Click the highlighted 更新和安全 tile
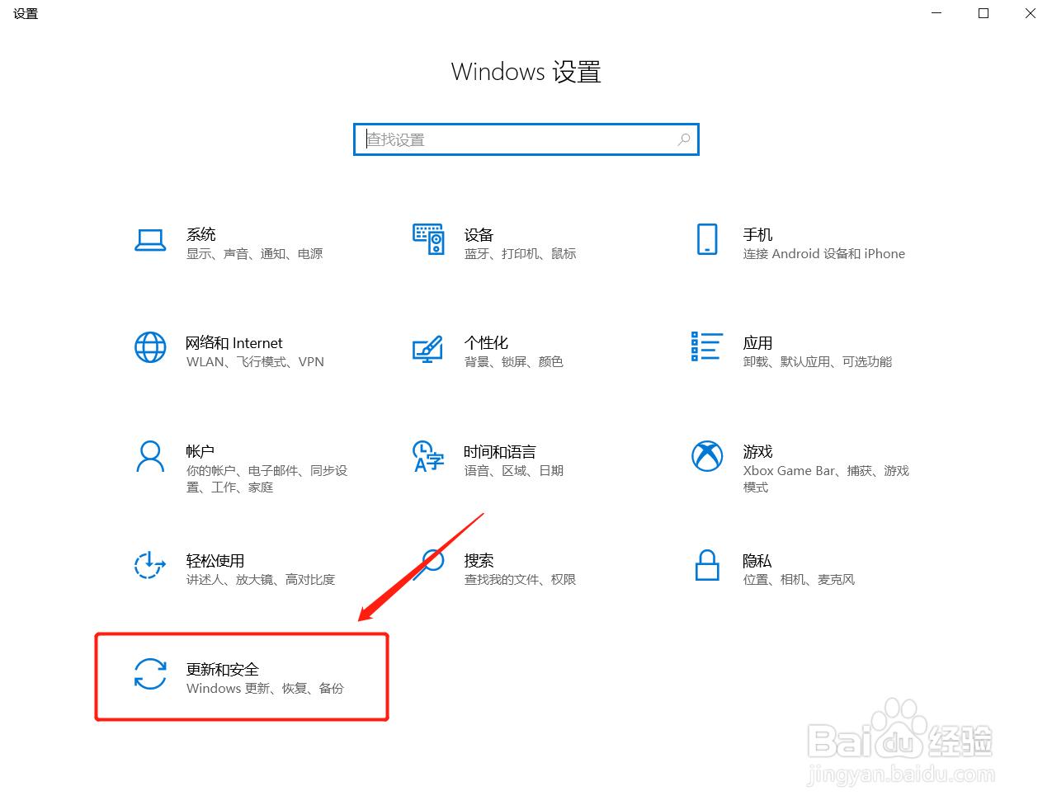Image resolution: width=1052 pixels, height=810 pixels. 242,676
